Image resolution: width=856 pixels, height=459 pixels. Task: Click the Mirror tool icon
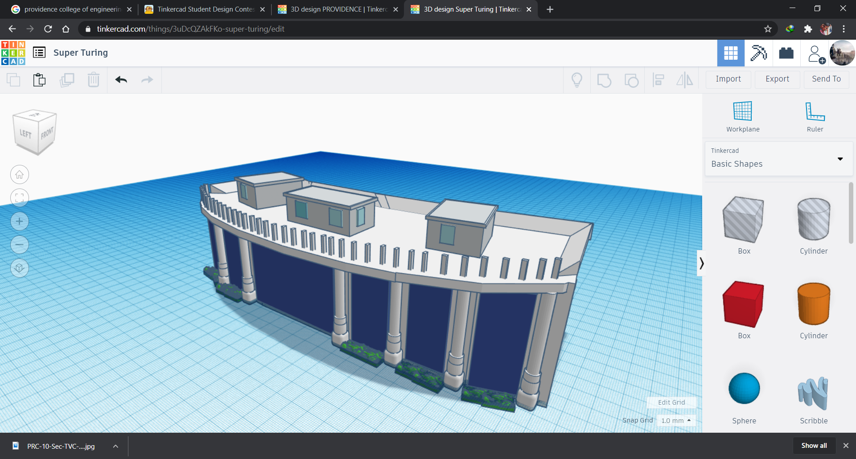click(685, 80)
